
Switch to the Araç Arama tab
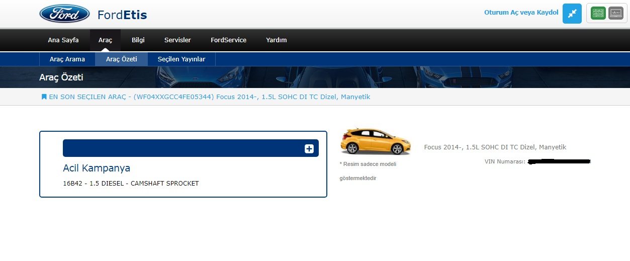(67, 59)
